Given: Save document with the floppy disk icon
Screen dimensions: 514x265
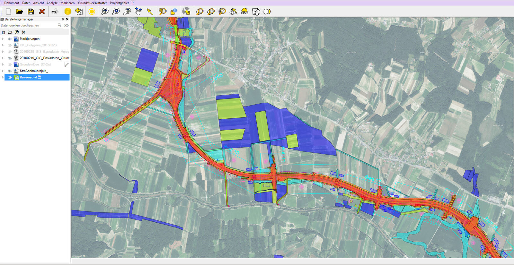Looking at the screenshot, I should point(31,12).
